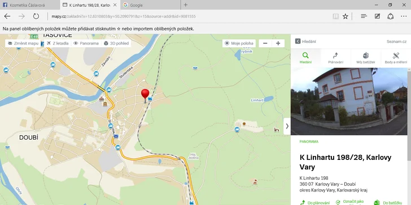Click the bus stop icon near Závodní

tap(96, 73)
